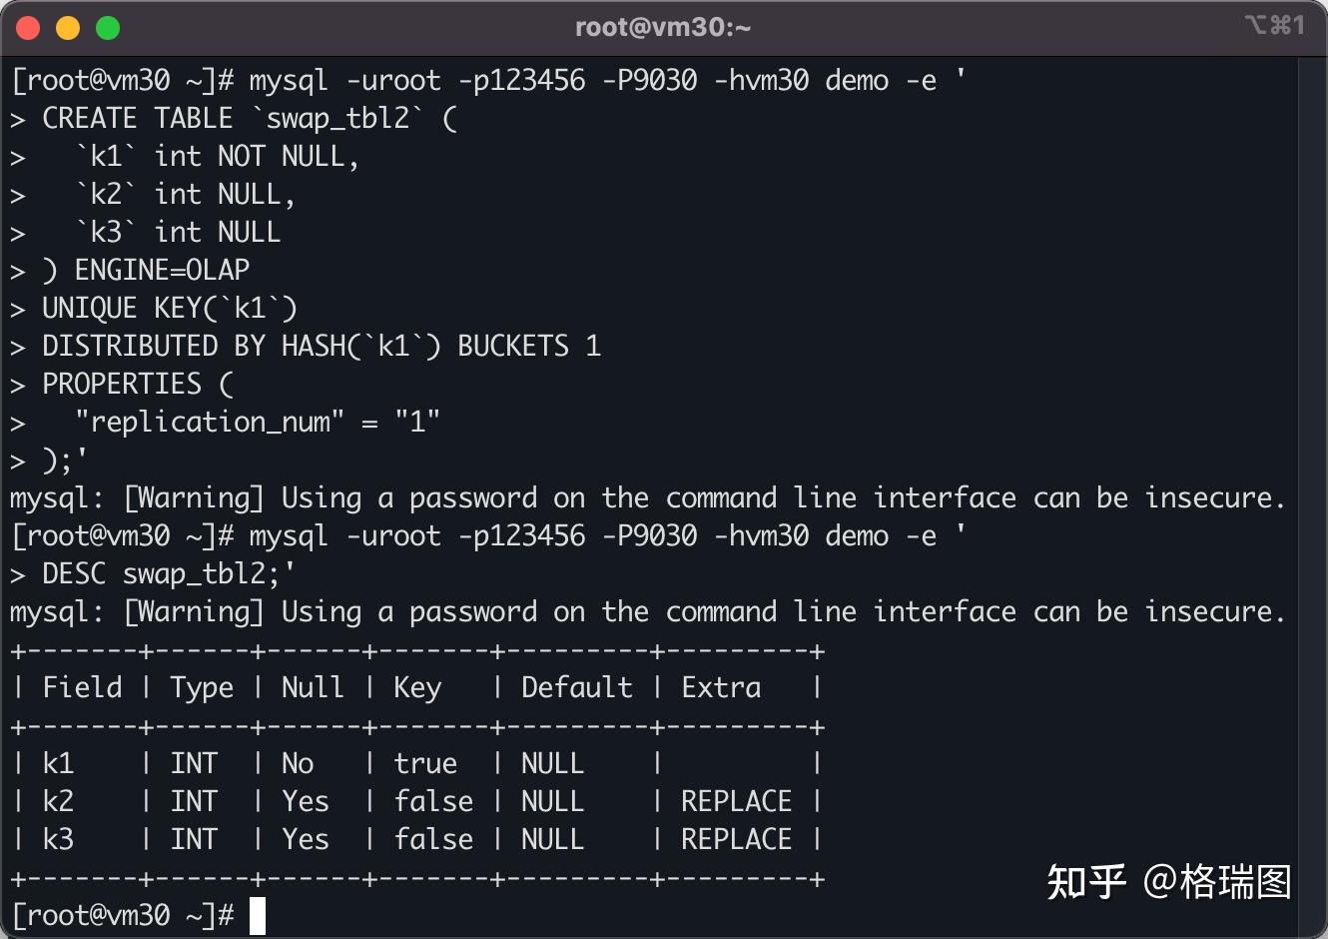Click REPLACE in the k2 row

click(x=736, y=802)
